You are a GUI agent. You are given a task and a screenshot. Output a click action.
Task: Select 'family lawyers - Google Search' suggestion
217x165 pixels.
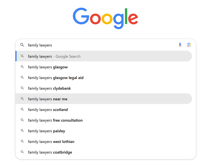[104, 56]
